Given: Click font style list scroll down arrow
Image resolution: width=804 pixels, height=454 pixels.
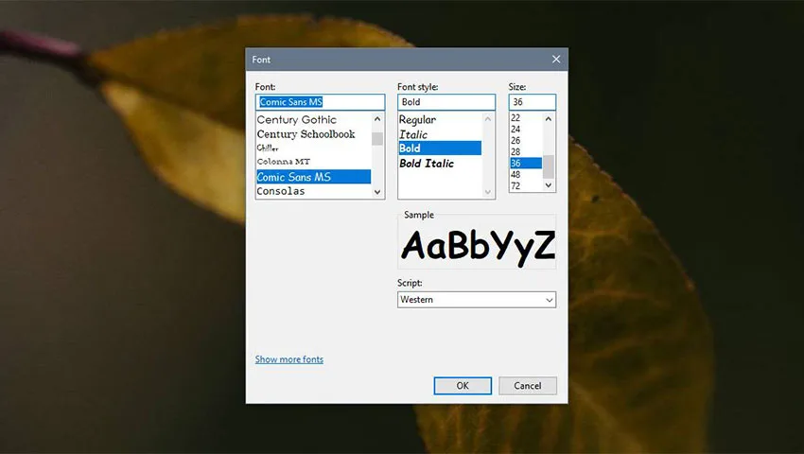Looking at the screenshot, I should tap(488, 192).
